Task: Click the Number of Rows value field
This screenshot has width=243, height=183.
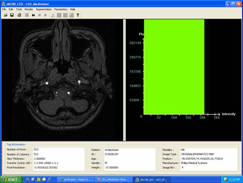Action: point(59,150)
